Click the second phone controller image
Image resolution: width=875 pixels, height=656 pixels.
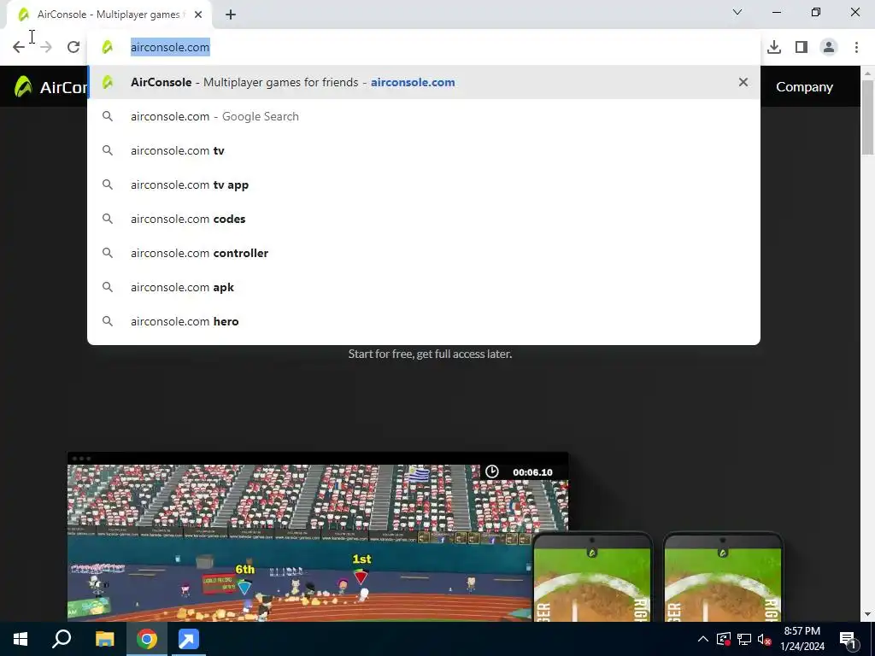click(x=723, y=577)
